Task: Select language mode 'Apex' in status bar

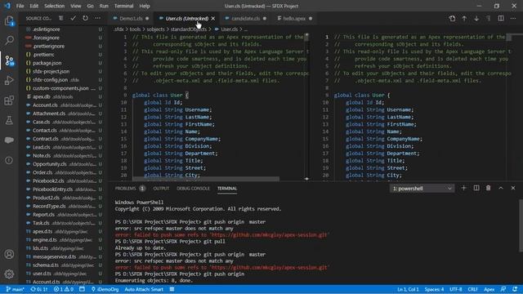Action: pyautogui.click(x=489, y=289)
